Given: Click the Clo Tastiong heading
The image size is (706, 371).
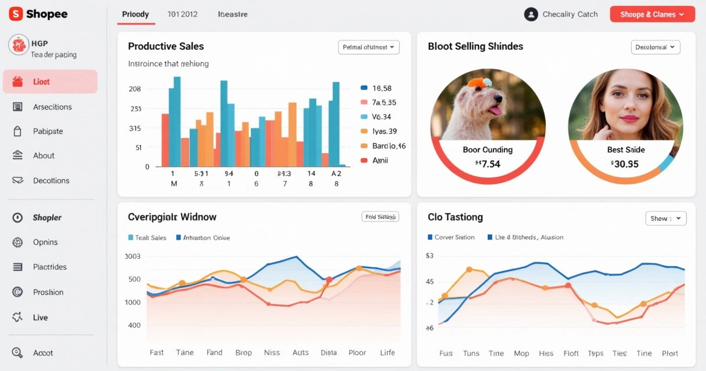Looking at the screenshot, I should (x=455, y=217).
